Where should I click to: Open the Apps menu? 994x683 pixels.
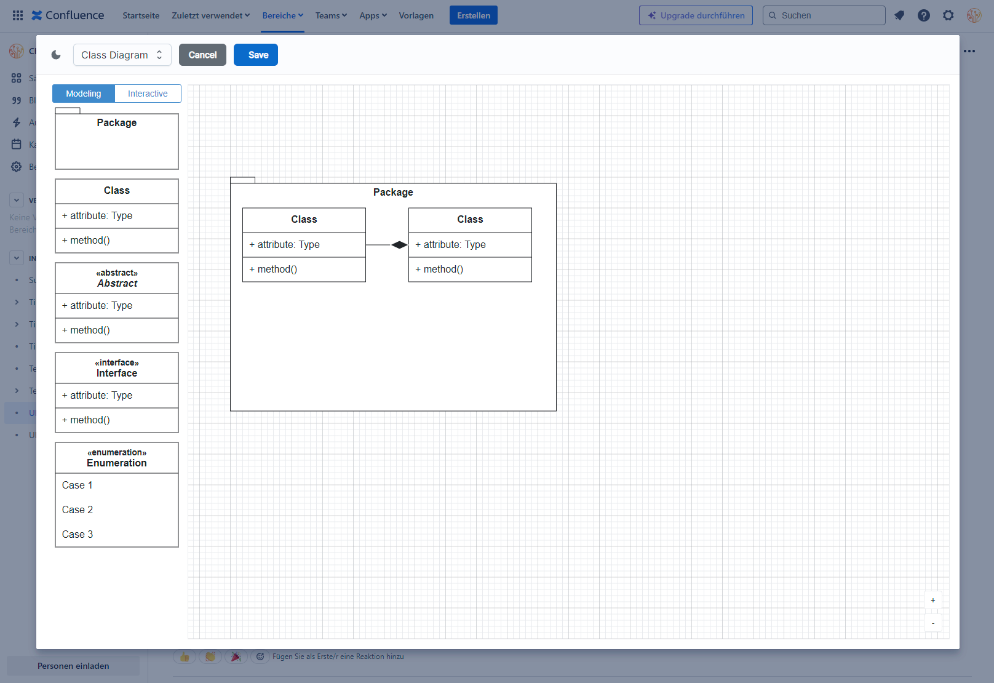point(373,15)
